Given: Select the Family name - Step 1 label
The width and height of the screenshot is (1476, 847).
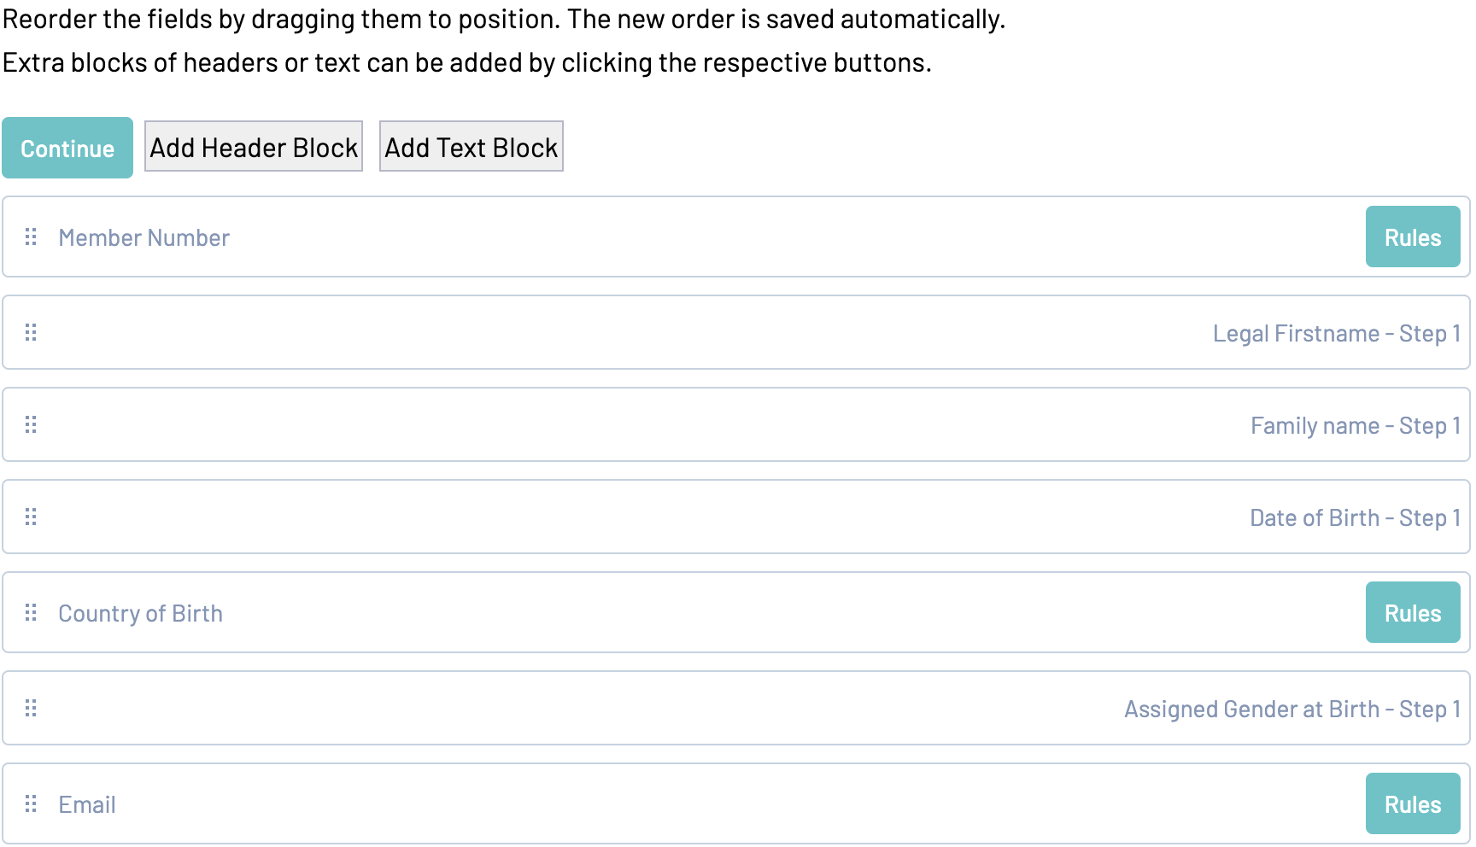Looking at the screenshot, I should click(1355, 425).
